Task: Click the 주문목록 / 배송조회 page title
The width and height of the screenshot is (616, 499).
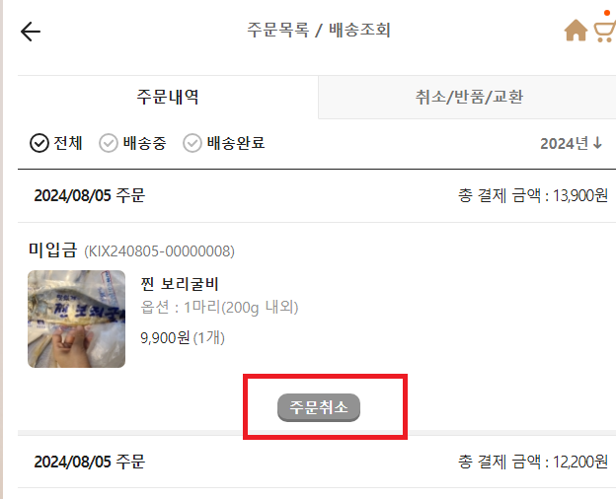Action: point(319,31)
